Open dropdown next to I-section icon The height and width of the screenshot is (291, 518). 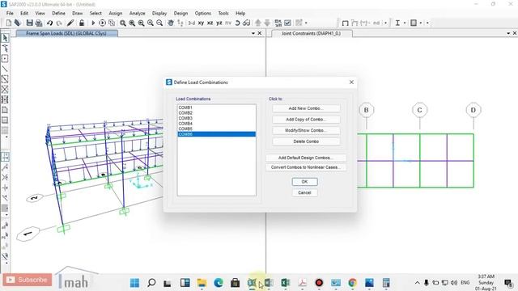point(405,23)
